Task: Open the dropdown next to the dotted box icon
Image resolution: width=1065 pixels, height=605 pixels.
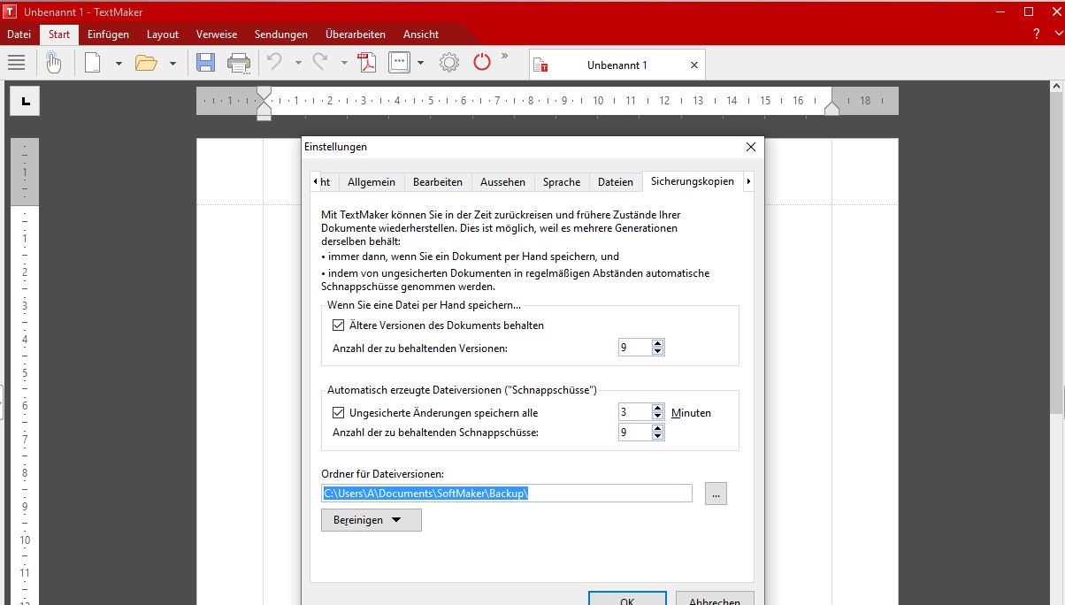Action: click(x=420, y=64)
